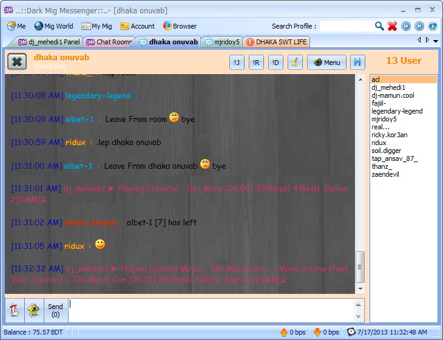Click the 13 User count label
The width and height of the screenshot is (443, 340).
pyautogui.click(x=404, y=61)
